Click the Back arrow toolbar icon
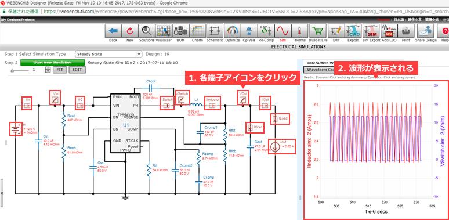 click(x=113, y=31)
